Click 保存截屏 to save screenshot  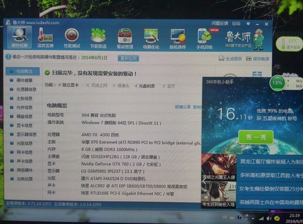coord(258,59)
